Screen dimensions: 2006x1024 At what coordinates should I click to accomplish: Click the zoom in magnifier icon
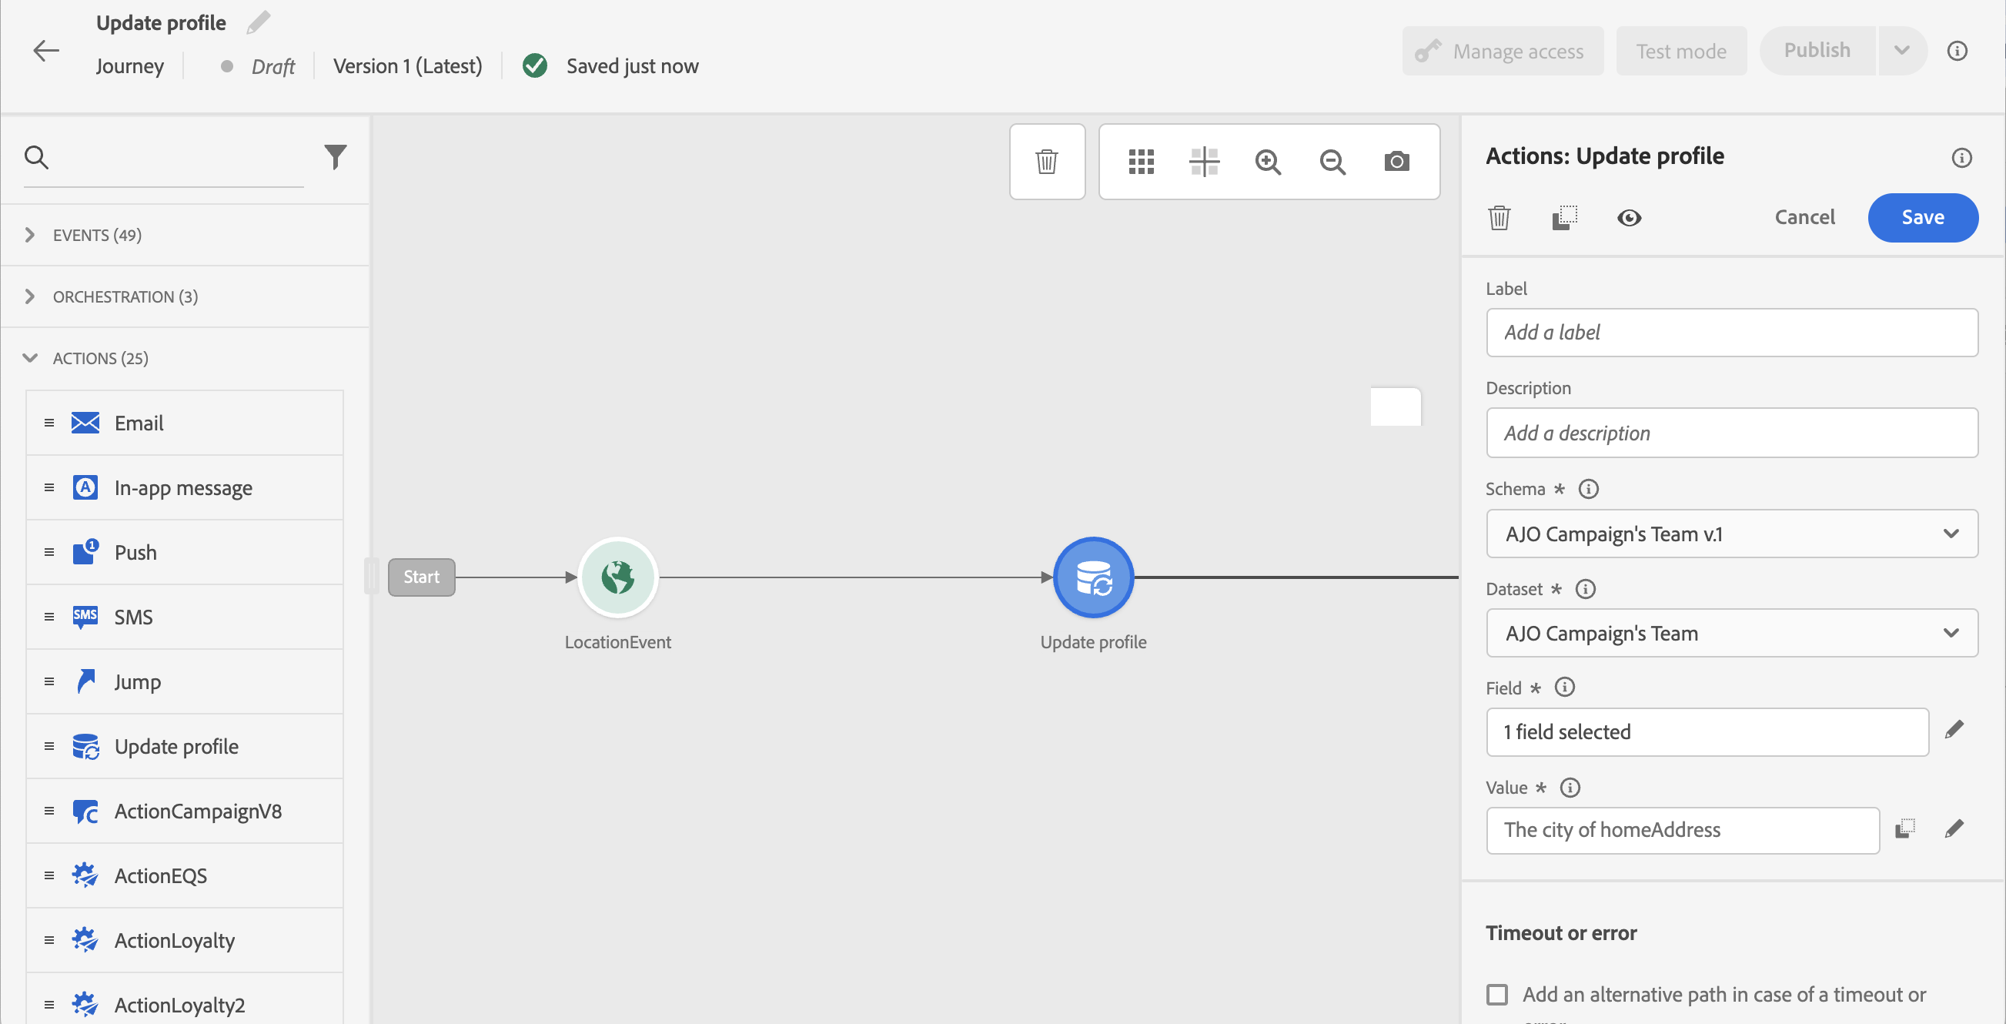point(1268,162)
